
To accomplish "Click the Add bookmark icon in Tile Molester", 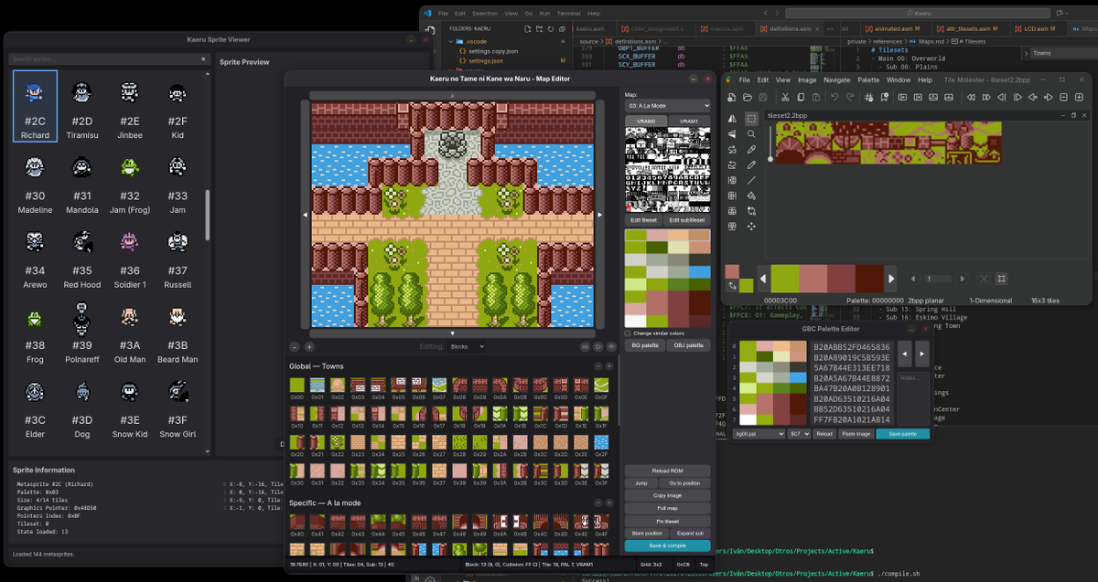I will (884, 97).
